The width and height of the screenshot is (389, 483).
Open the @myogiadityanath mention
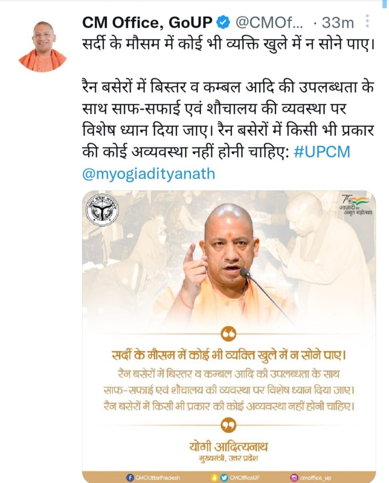coord(149,174)
